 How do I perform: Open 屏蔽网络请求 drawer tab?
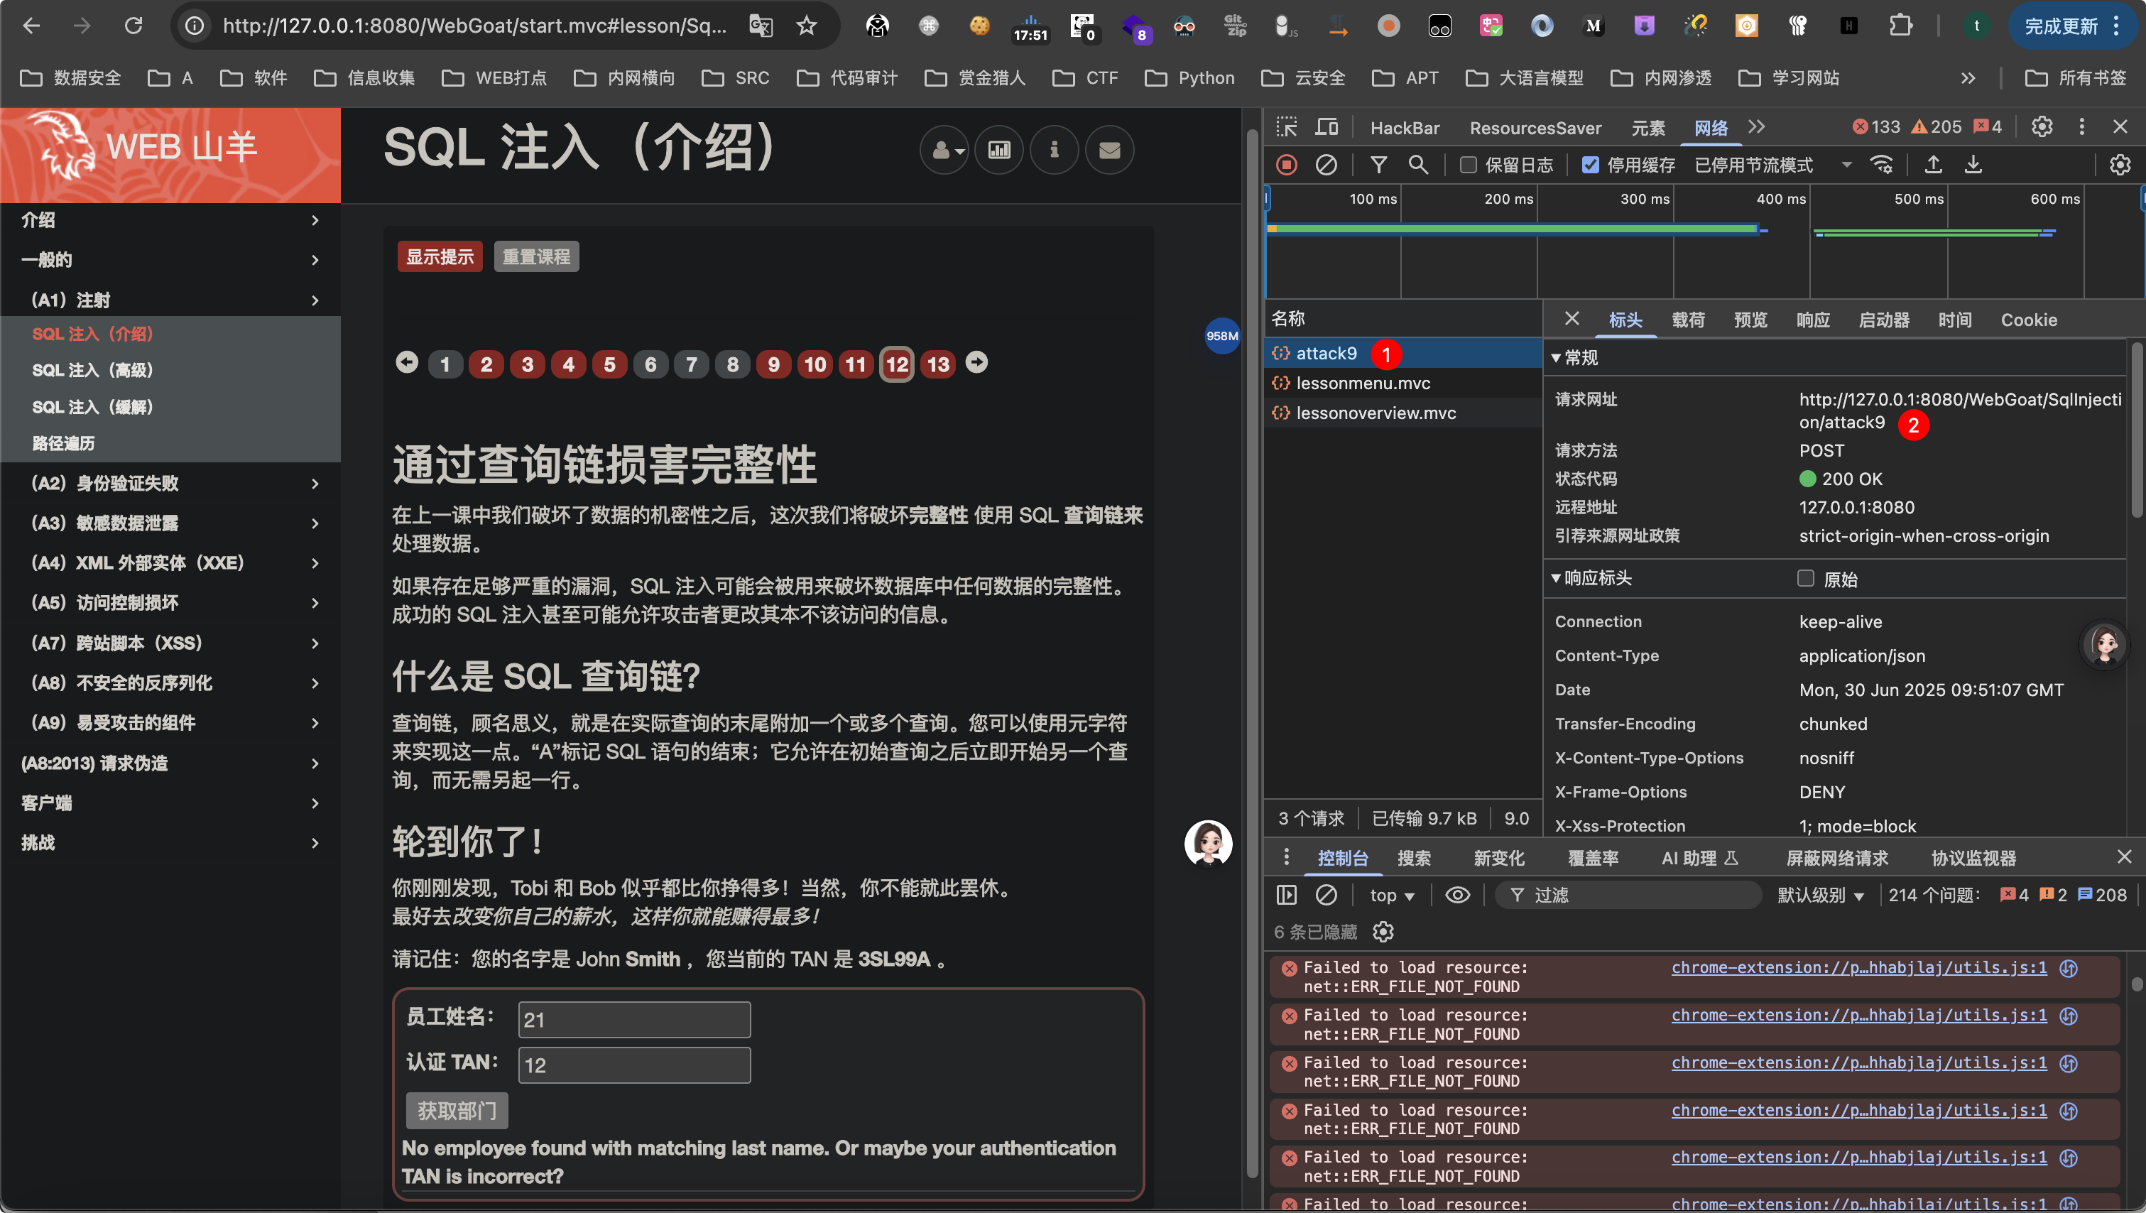click(1837, 858)
